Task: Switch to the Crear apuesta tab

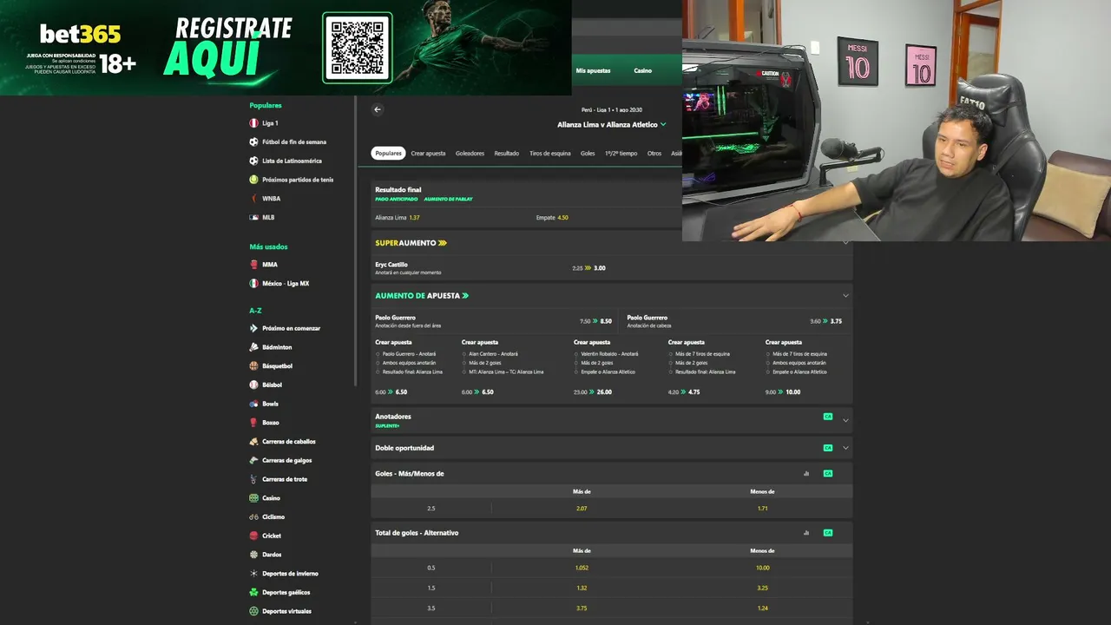Action: (428, 154)
